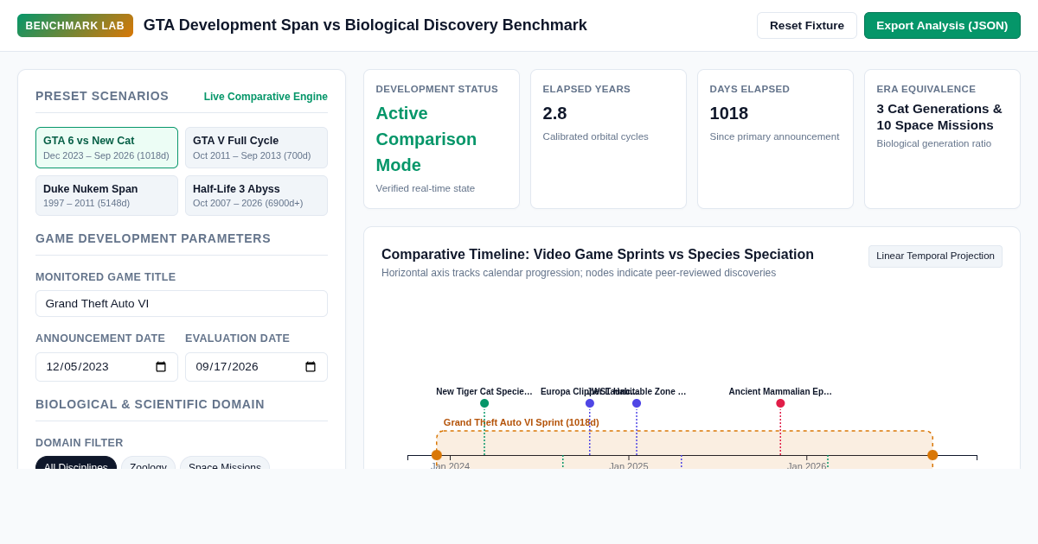The image size is (1038, 544).
Task: Click the 2.8 elapsed years value
Action: [554, 113]
